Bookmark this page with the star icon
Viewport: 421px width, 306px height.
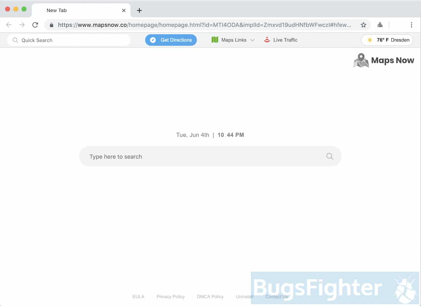[x=363, y=25]
